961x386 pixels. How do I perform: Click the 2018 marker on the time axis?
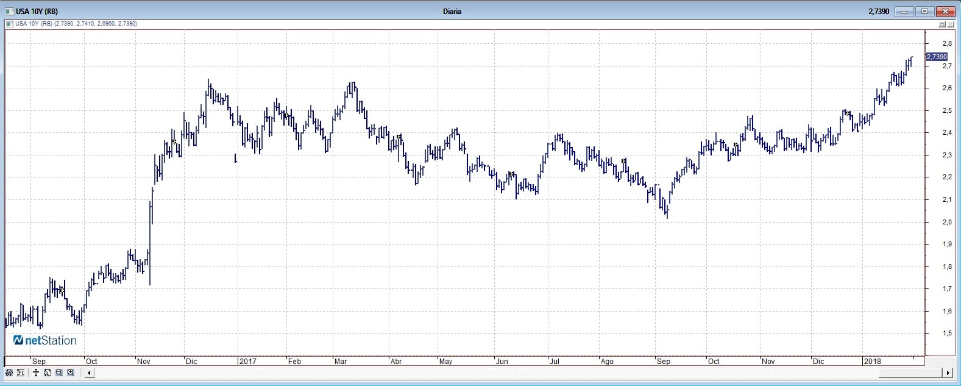(x=872, y=361)
